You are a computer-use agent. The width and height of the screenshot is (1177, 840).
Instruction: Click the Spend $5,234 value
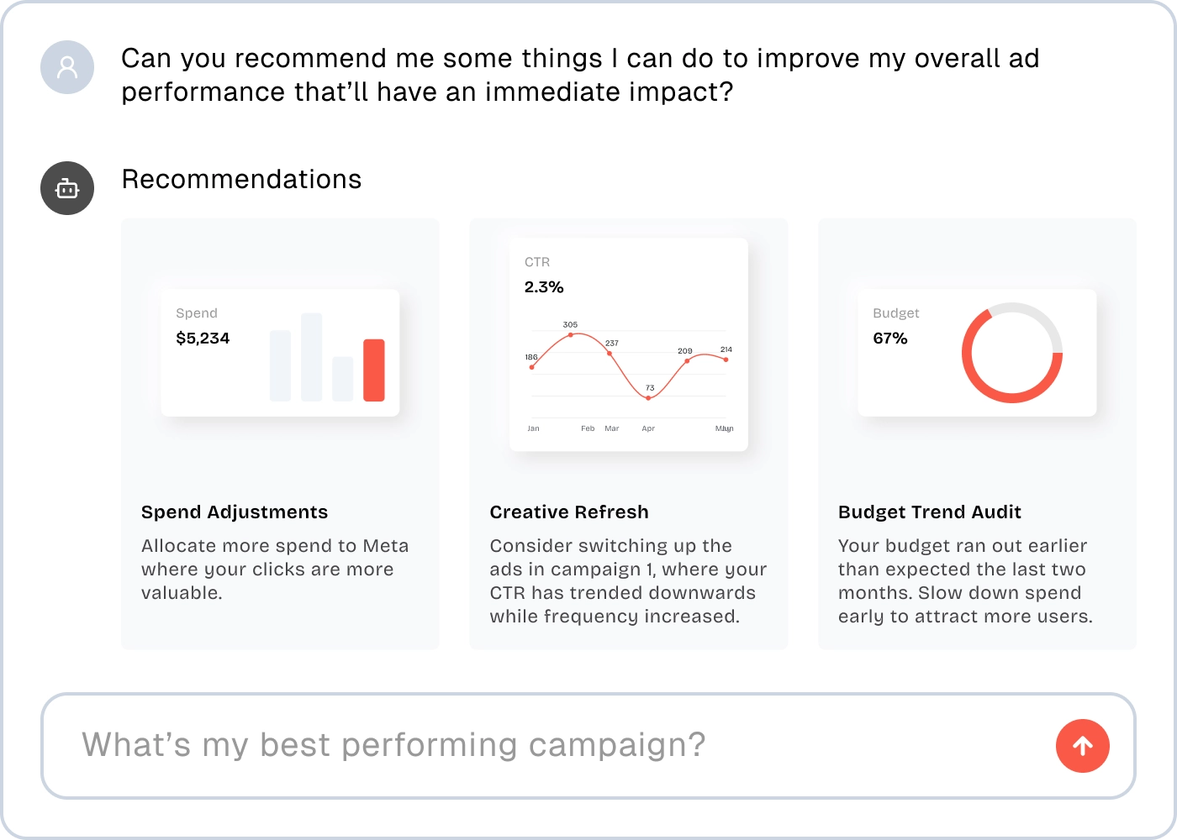tap(203, 339)
